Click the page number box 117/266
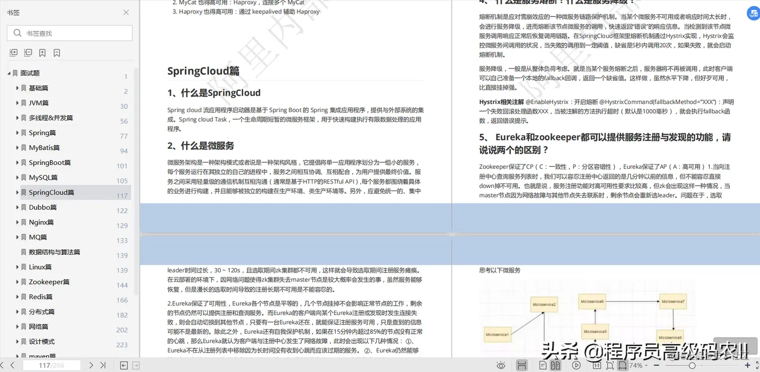Viewport: 760px width, 372px height. click(52, 365)
